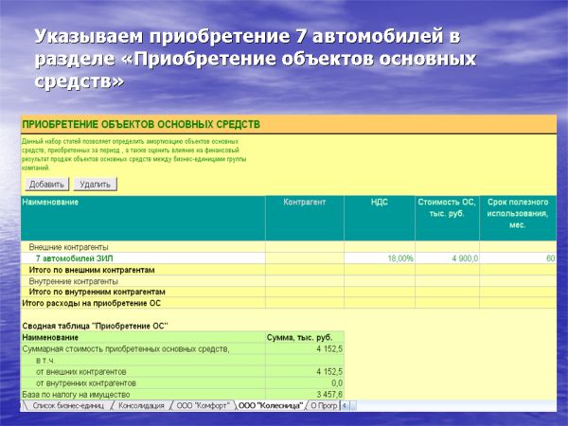Click the Стоимость ОС, тыс. руб. header

click(448, 218)
